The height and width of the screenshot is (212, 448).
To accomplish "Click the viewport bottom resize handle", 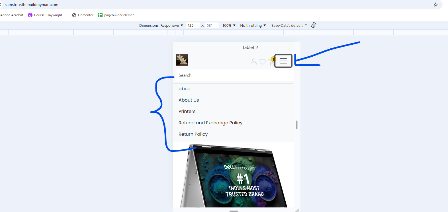I will pos(234,211).
